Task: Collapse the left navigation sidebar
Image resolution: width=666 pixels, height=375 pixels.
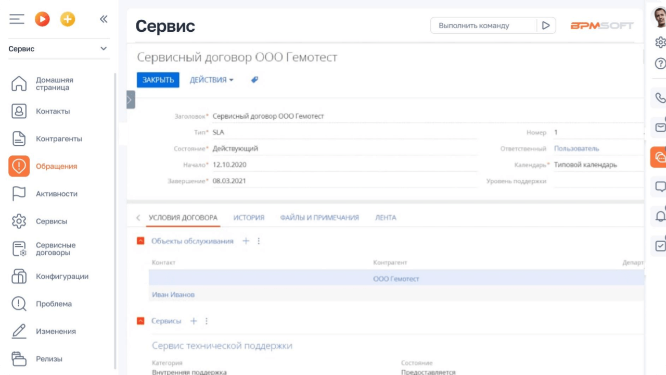Action: pos(104,19)
